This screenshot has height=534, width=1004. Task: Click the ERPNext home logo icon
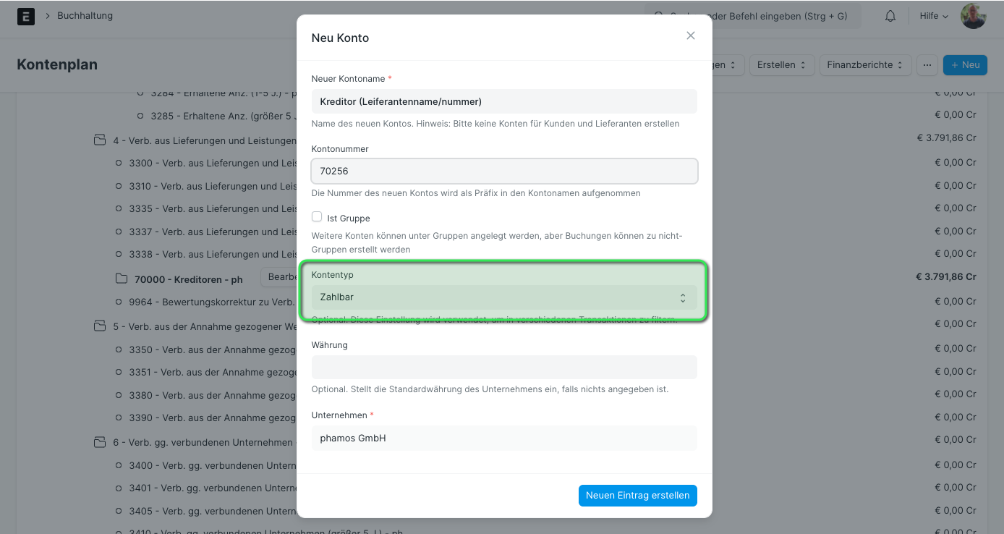point(26,16)
